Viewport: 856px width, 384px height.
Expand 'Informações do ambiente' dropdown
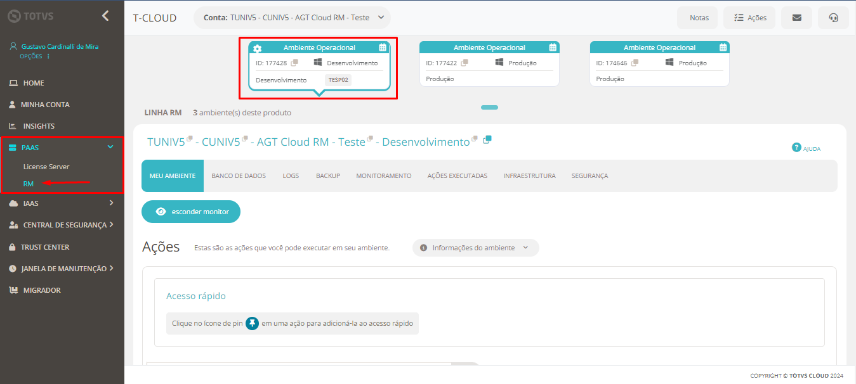tap(476, 248)
